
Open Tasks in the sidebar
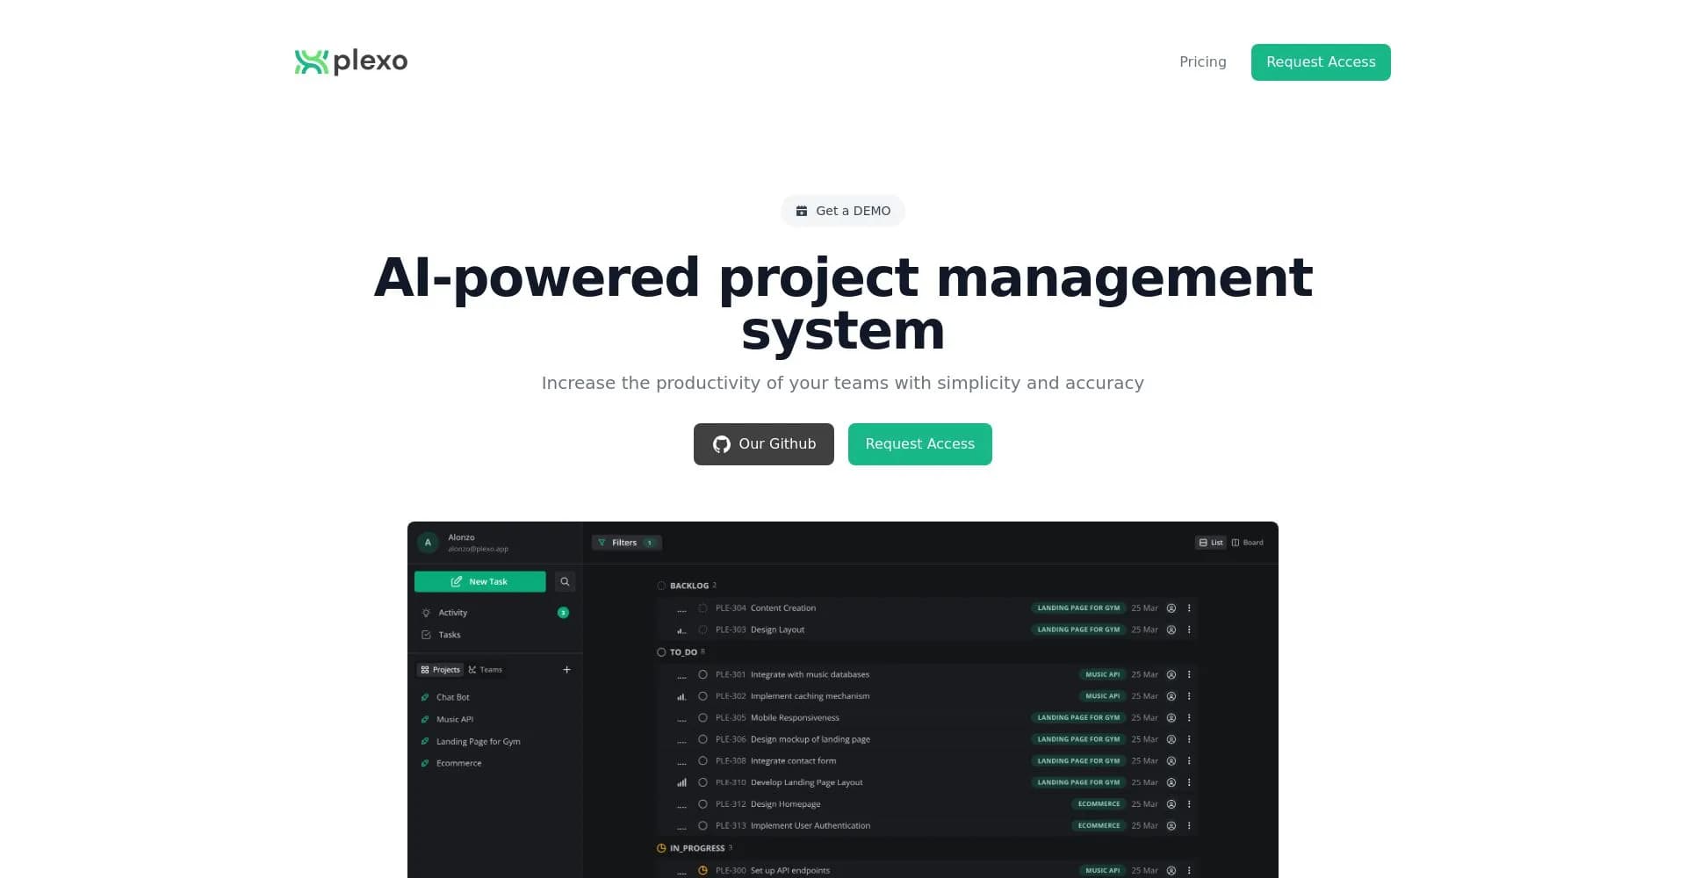pyautogui.click(x=449, y=635)
